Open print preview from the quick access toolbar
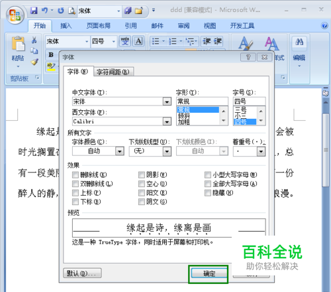Viewport: 331px width, 292px height. point(71,11)
